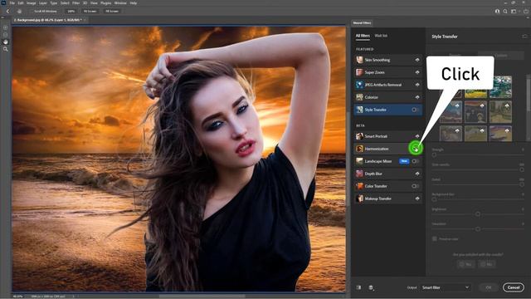Image resolution: width=531 pixels, height=299 pixels.
Task: Switch to the All filters tab
Action: (x=363, y=36)
